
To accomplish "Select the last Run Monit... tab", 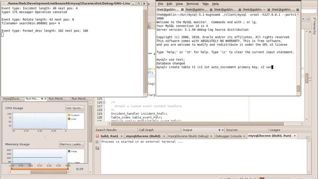I will [80, 98].
